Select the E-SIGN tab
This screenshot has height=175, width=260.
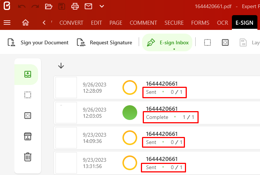[x=244, y=23]
